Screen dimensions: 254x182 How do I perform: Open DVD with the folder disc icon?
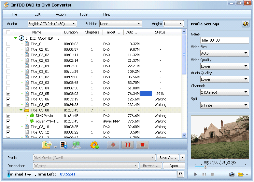pyautogui.click(x=47, y=145)
